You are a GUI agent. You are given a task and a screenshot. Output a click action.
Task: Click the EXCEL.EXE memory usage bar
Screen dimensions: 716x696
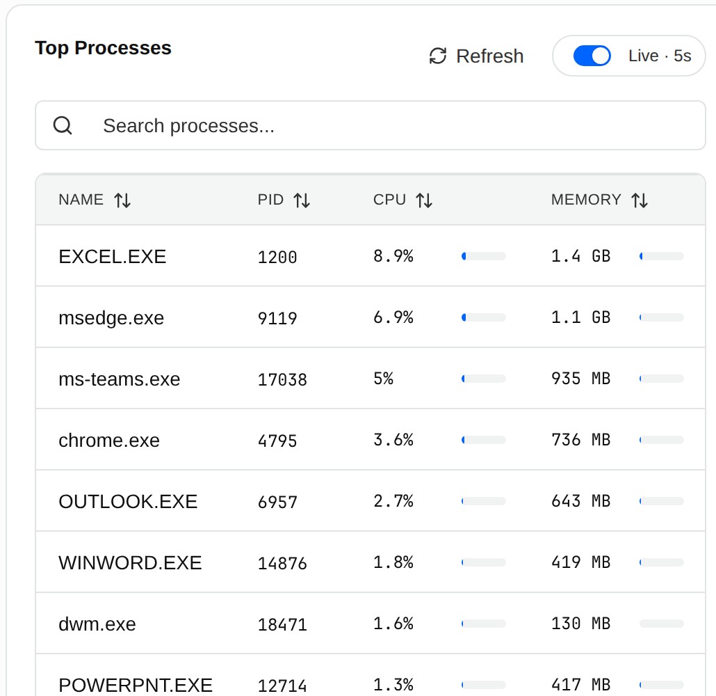pyautogui.click(x=662, y=256)
